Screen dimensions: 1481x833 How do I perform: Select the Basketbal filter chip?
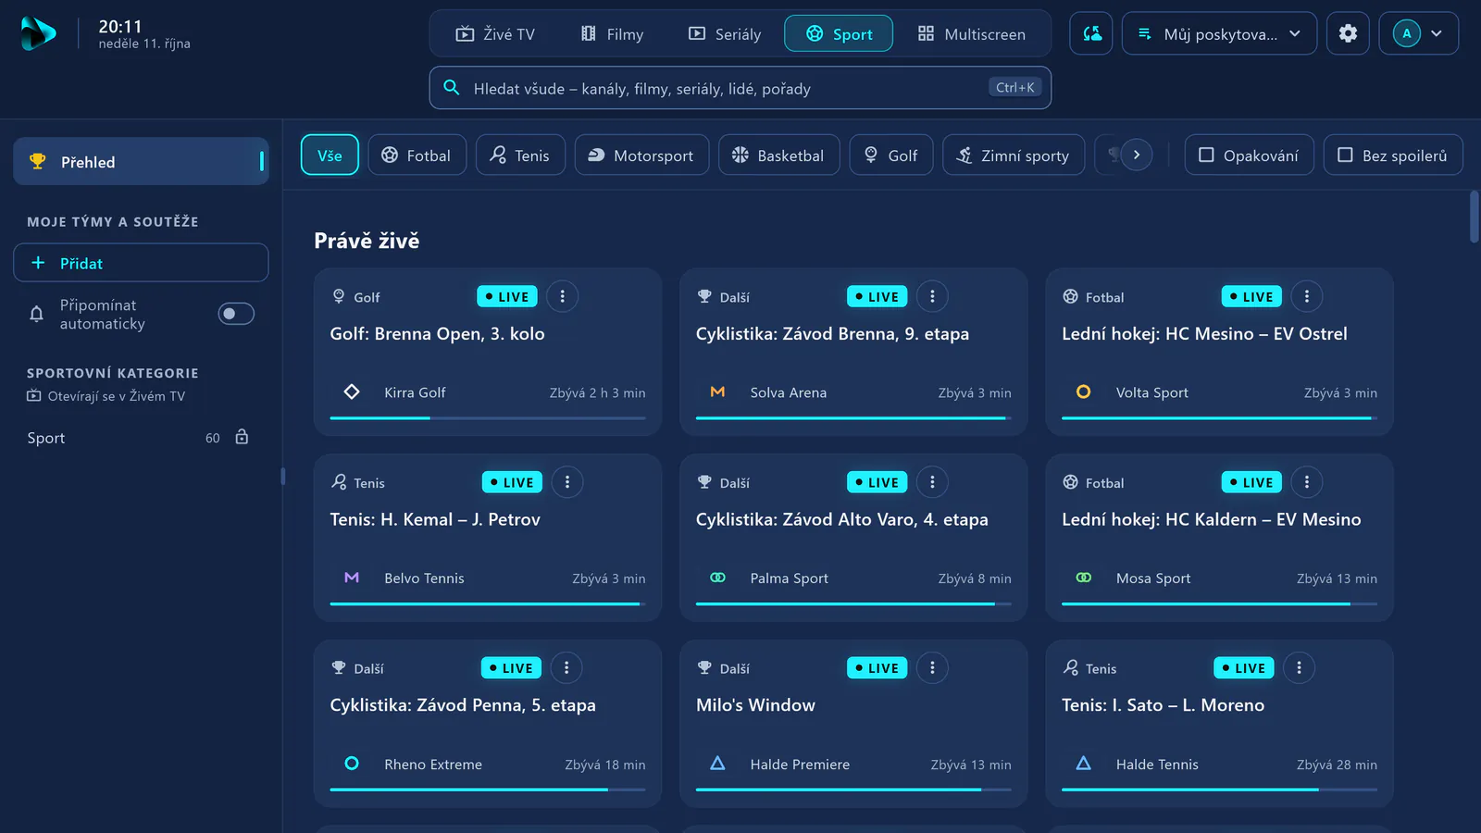point(778,155)
